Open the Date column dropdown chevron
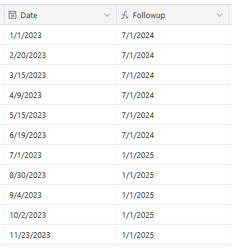232x249 pixels. coord(107,15)
